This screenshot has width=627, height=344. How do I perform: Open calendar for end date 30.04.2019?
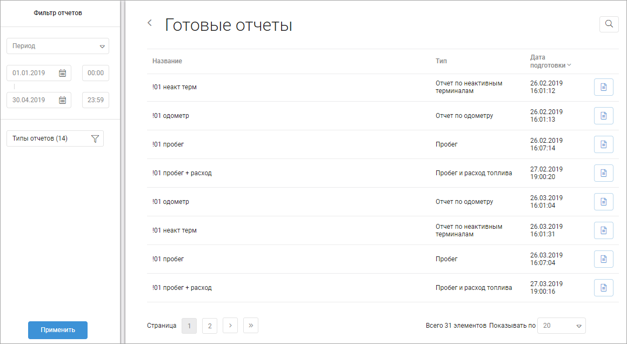coord(62,100)
